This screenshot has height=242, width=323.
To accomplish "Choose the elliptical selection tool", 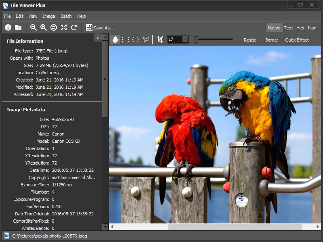I will point(136,40).
